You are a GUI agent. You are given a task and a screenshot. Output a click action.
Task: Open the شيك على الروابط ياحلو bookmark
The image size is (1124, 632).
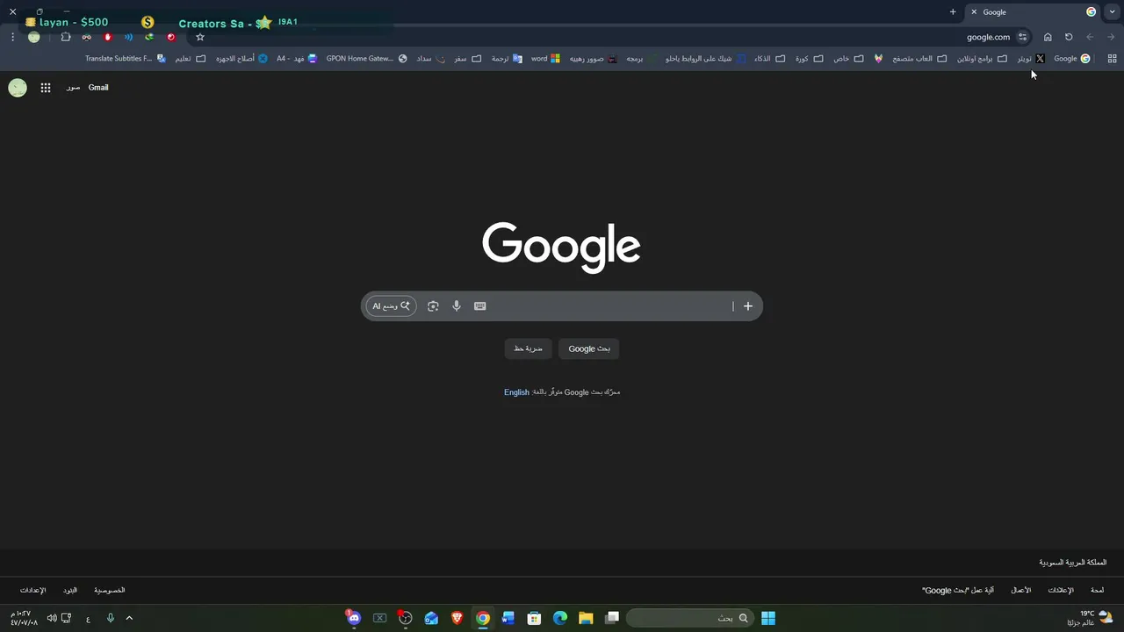[x=705, y=59]
